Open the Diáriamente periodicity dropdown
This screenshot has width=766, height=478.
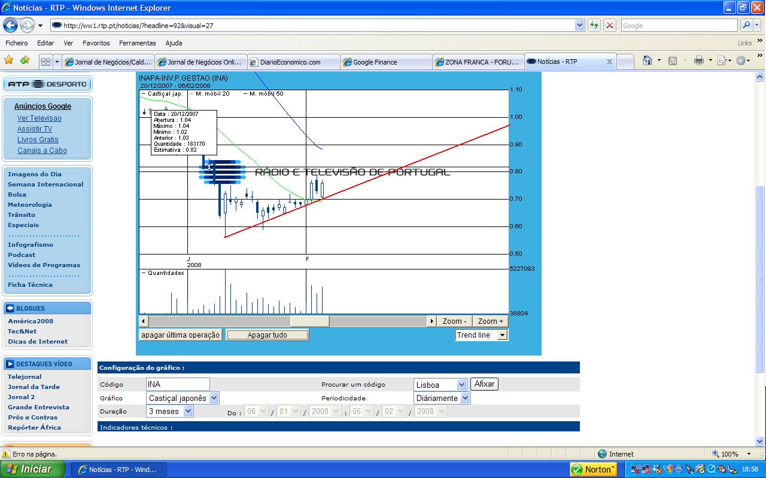pyautogui.click(x=465, y=398)
